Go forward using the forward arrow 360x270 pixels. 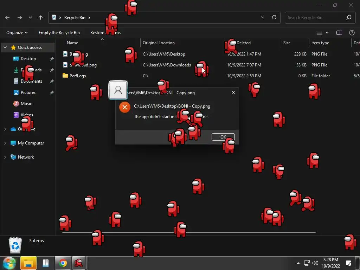point(20,18)
